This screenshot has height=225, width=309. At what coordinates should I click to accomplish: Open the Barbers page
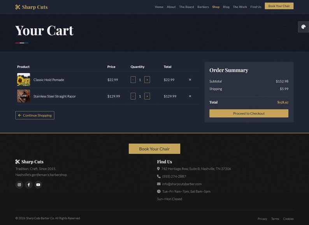[x=203, y=7]
